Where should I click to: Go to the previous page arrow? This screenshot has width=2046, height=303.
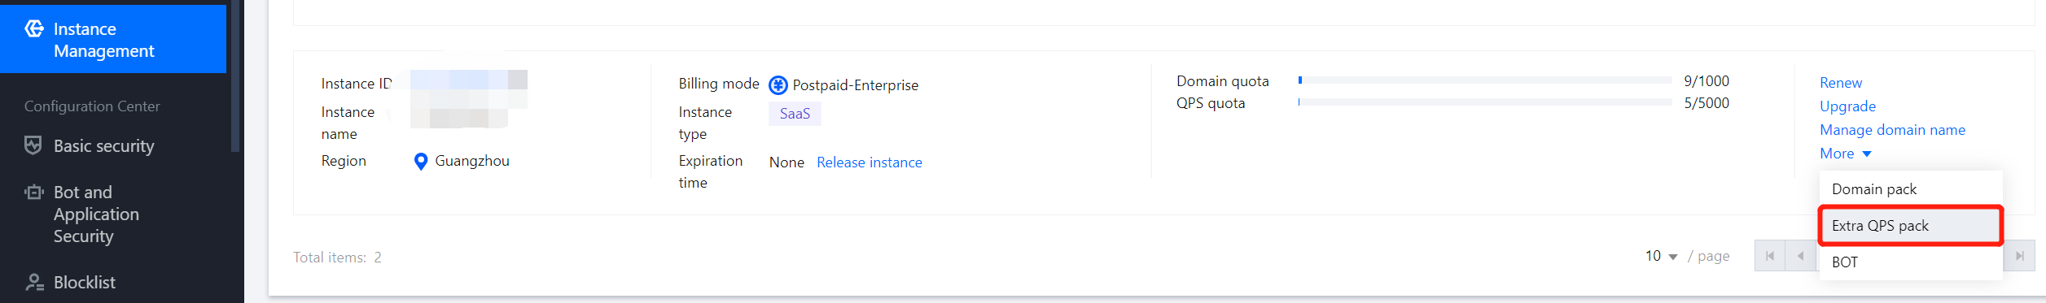(x=1800, y=256)
